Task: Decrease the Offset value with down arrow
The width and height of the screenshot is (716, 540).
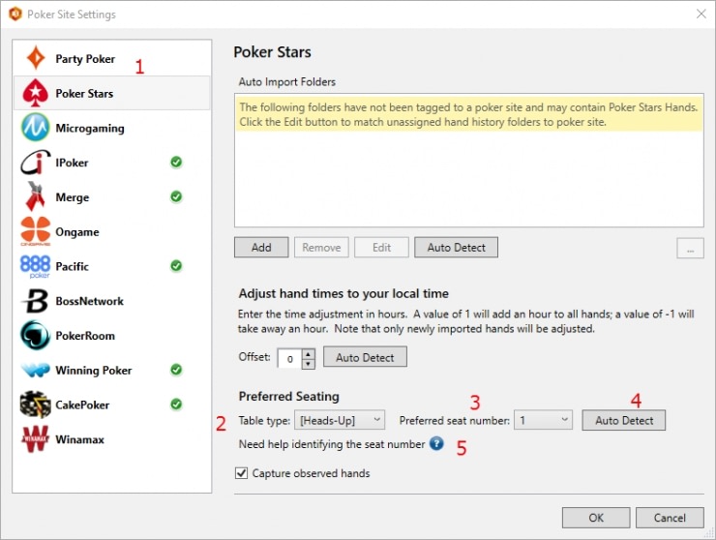Action: pyautogui.click(x=309, y=364)
